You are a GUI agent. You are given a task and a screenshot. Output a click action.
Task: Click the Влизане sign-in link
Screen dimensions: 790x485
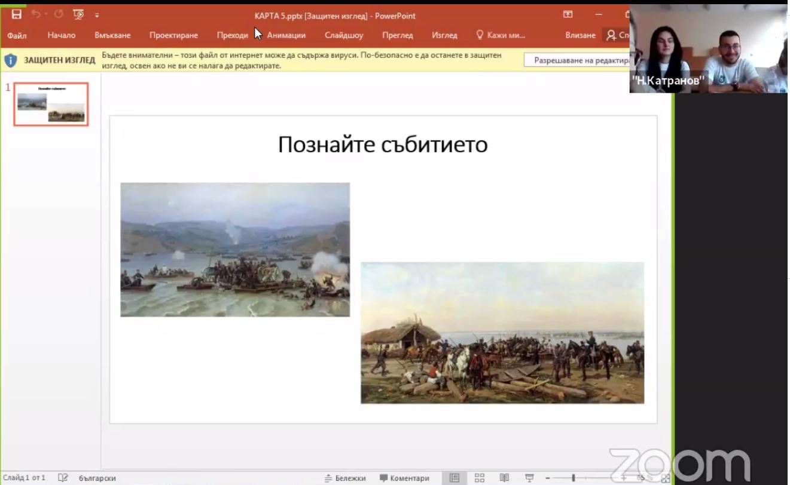click(581, 35)
